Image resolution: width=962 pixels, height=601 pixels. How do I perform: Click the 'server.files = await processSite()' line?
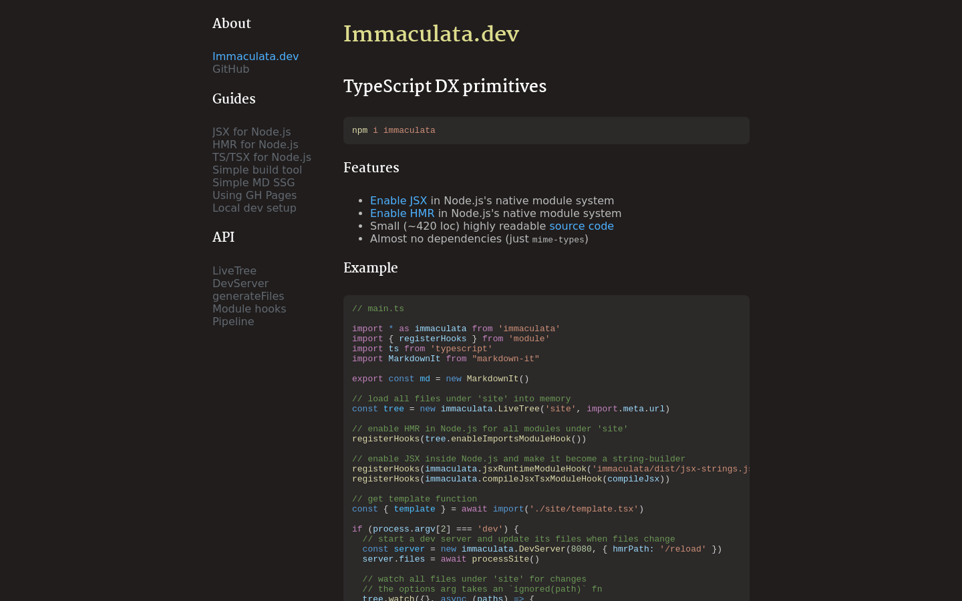tap(451, 559)
